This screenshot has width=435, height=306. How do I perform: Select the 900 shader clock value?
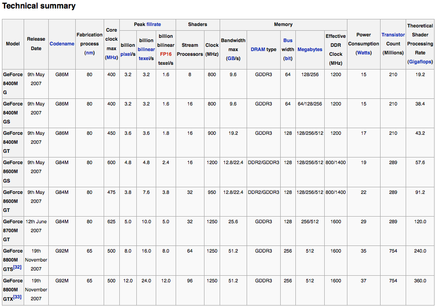click(212, 133)
